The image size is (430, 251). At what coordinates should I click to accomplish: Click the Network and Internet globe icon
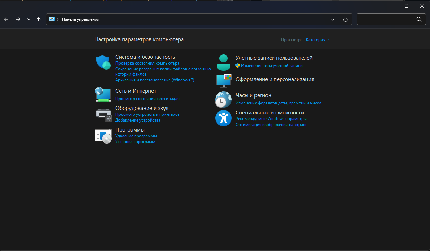pyautogui.click(x=103, y=94)
